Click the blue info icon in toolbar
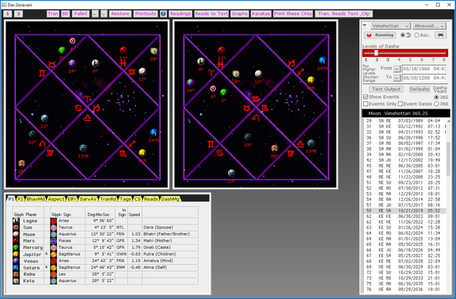 point(163,13)
